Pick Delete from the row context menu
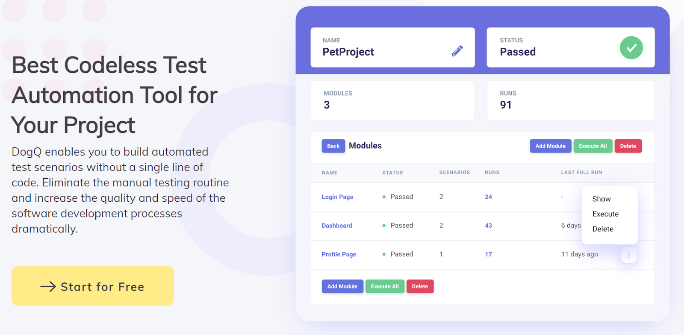The height and width of the screenshot is (335, 684). (x=603, y=229)
